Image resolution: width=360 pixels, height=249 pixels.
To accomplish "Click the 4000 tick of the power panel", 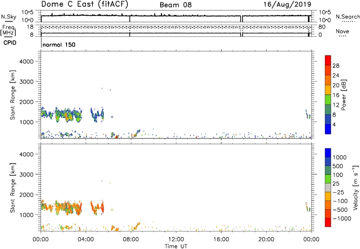I will pos(27,62).
